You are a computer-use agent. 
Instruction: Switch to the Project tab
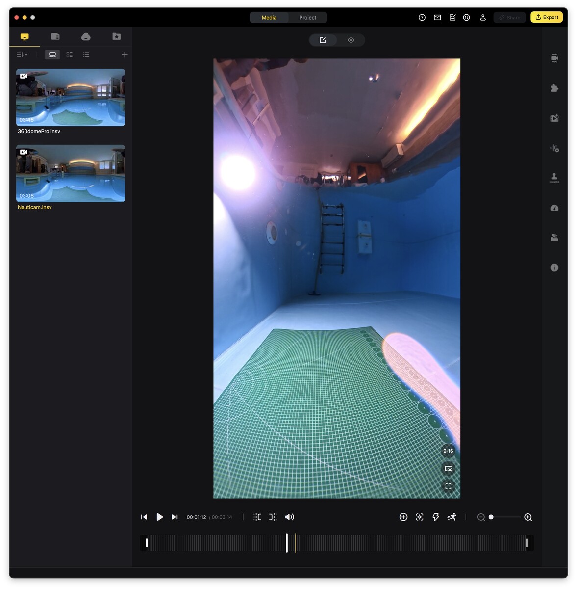pos(307,17)
